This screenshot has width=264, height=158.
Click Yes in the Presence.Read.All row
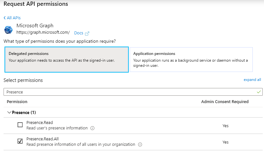(225, 142)
